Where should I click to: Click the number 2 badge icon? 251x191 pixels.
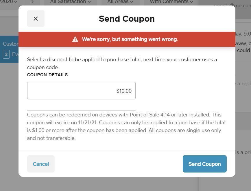(x=6, y=54)
